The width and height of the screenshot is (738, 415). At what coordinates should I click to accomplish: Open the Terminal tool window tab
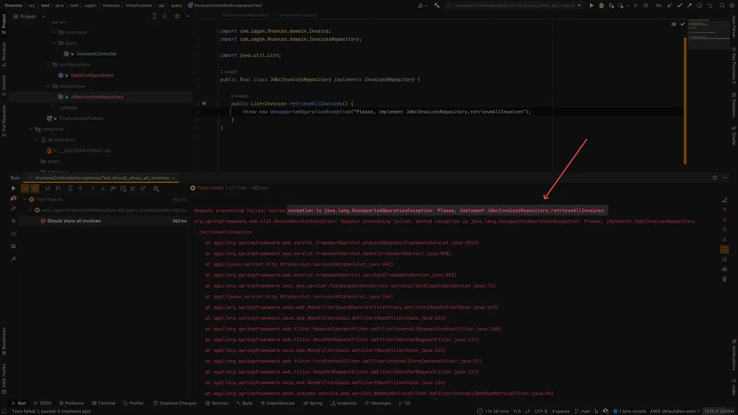[103, 403]
